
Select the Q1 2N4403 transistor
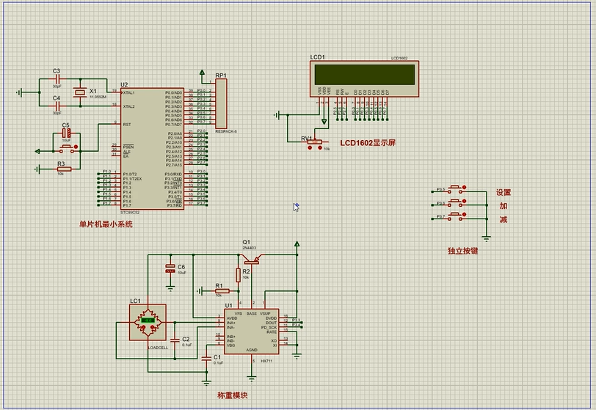(x=252, y=256)
